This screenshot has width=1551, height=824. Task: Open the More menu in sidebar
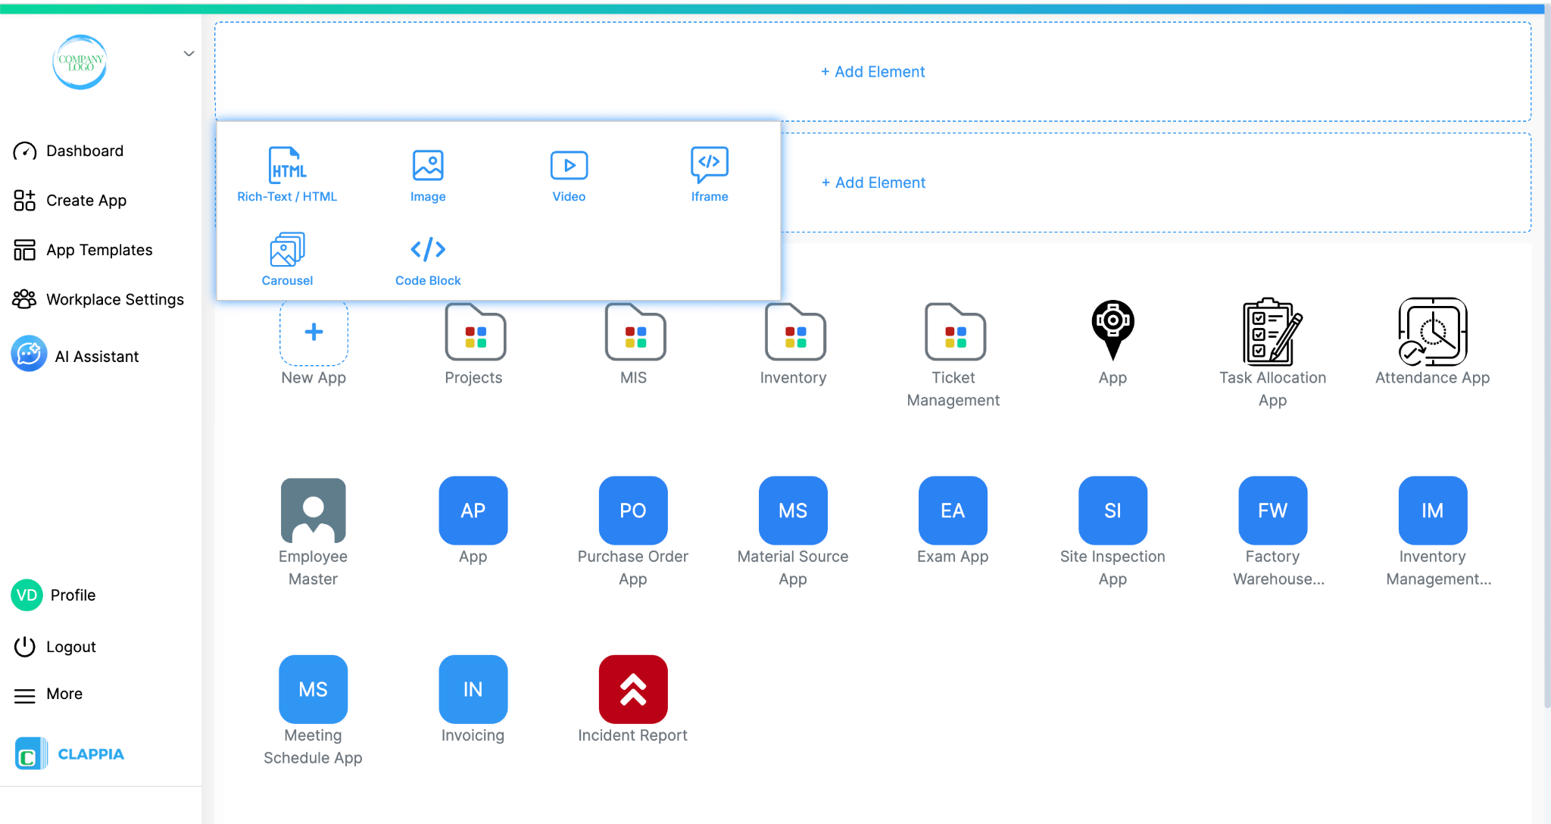[x=64, y=694]
